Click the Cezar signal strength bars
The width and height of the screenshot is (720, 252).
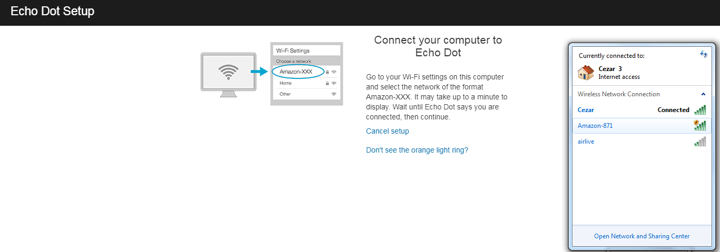point(700,110)
